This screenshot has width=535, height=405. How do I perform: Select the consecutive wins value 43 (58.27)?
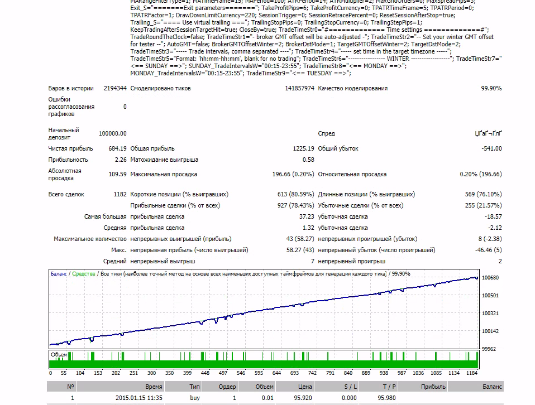click(x=300, y=239)
